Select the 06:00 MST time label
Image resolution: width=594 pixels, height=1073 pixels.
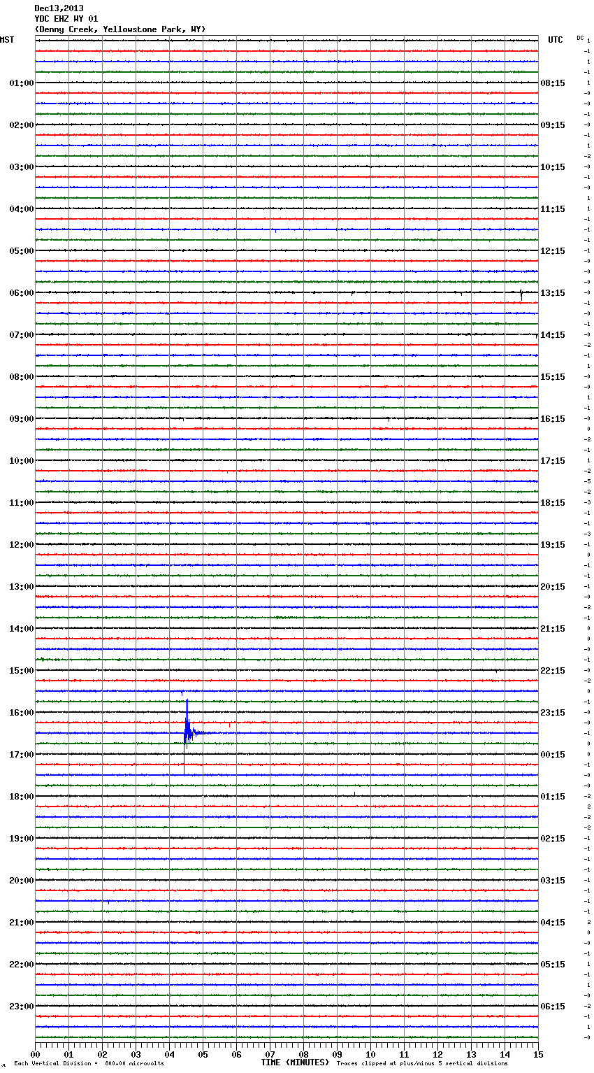21,293
